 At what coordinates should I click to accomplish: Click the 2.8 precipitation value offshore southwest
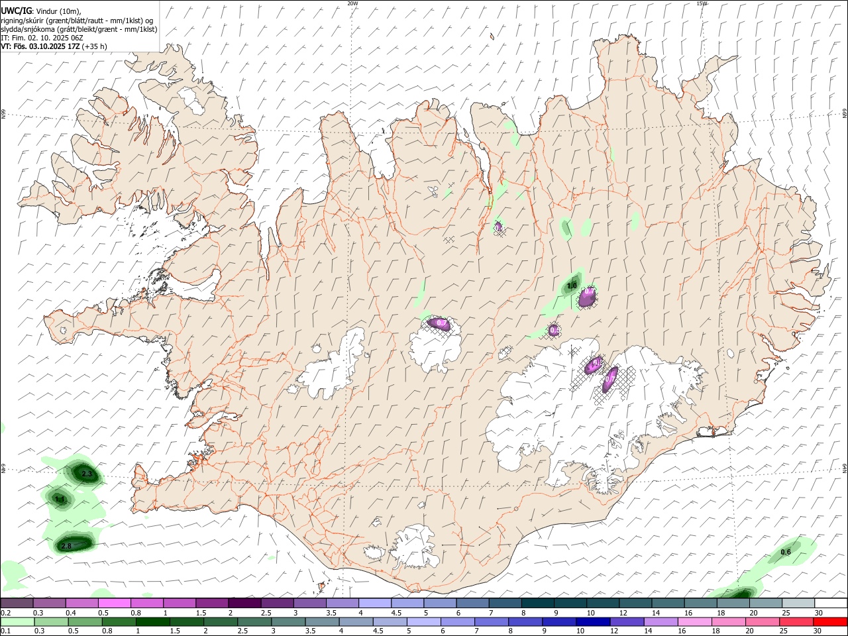point(66,547)
